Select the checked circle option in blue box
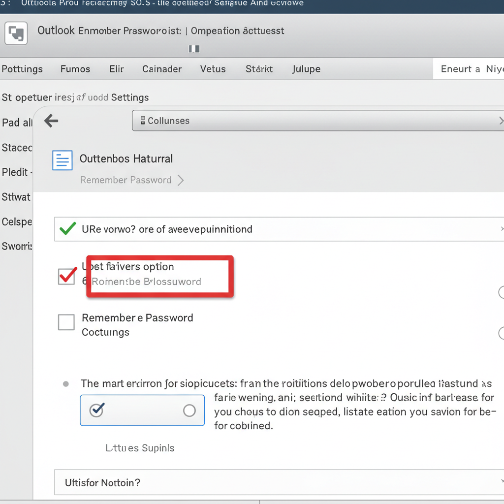The image size is (504, 504). pyautogui.click(x=97, y=410)
